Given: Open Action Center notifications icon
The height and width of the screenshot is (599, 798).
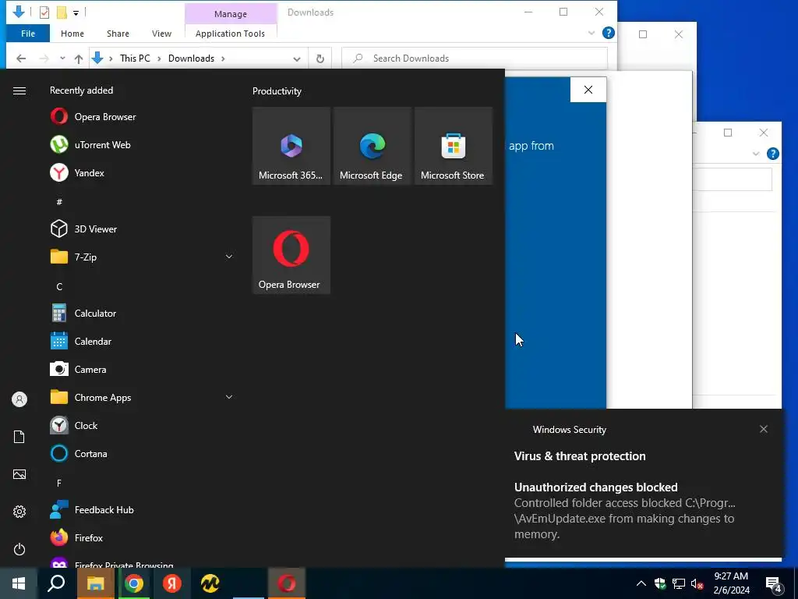Looking at the screenshot, I should [x=774, y=584].
